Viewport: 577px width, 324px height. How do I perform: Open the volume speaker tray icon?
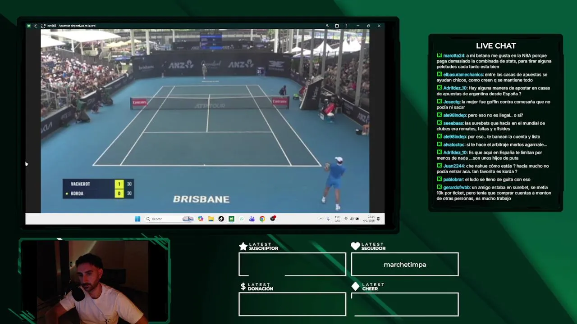point(352,219)
